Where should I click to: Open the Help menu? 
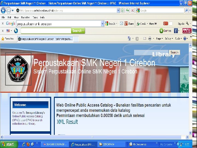coord(42,17)
